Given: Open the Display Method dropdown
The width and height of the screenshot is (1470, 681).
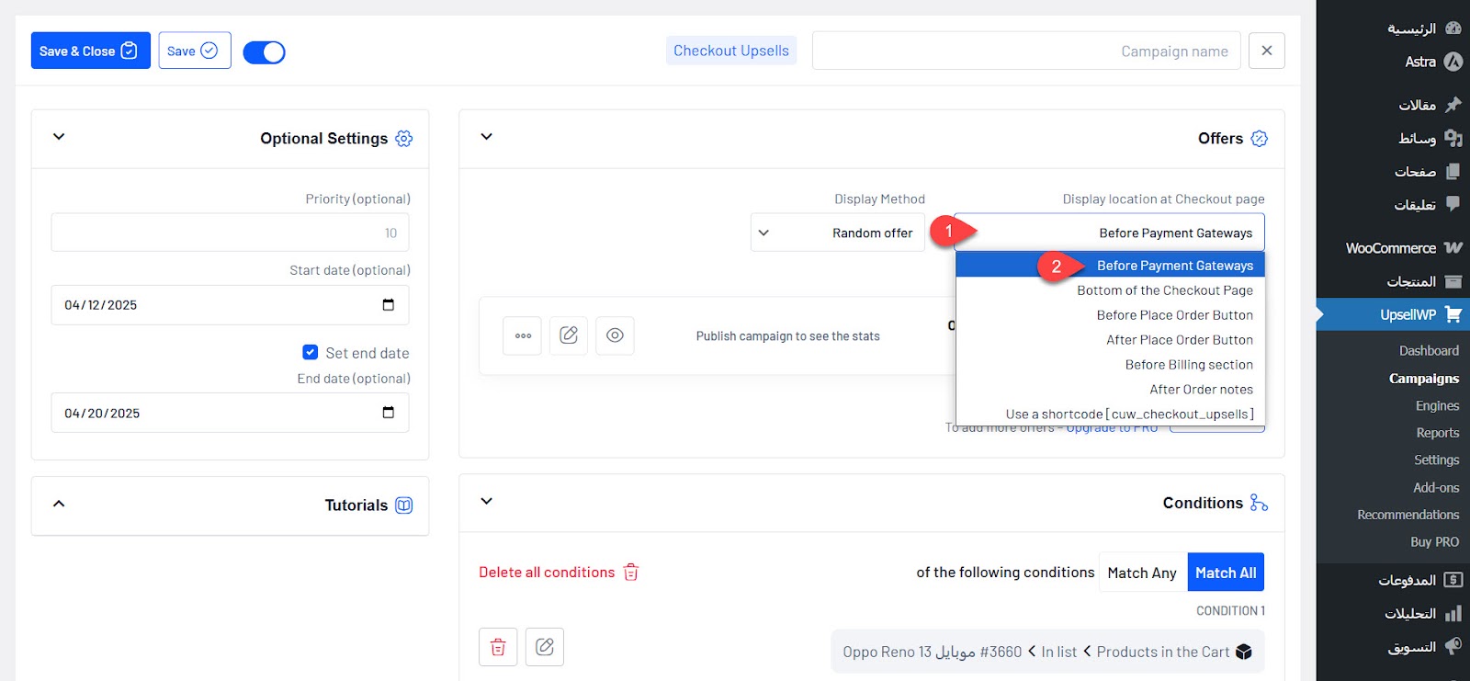Looking at the screenshot, I should [837, 233].
